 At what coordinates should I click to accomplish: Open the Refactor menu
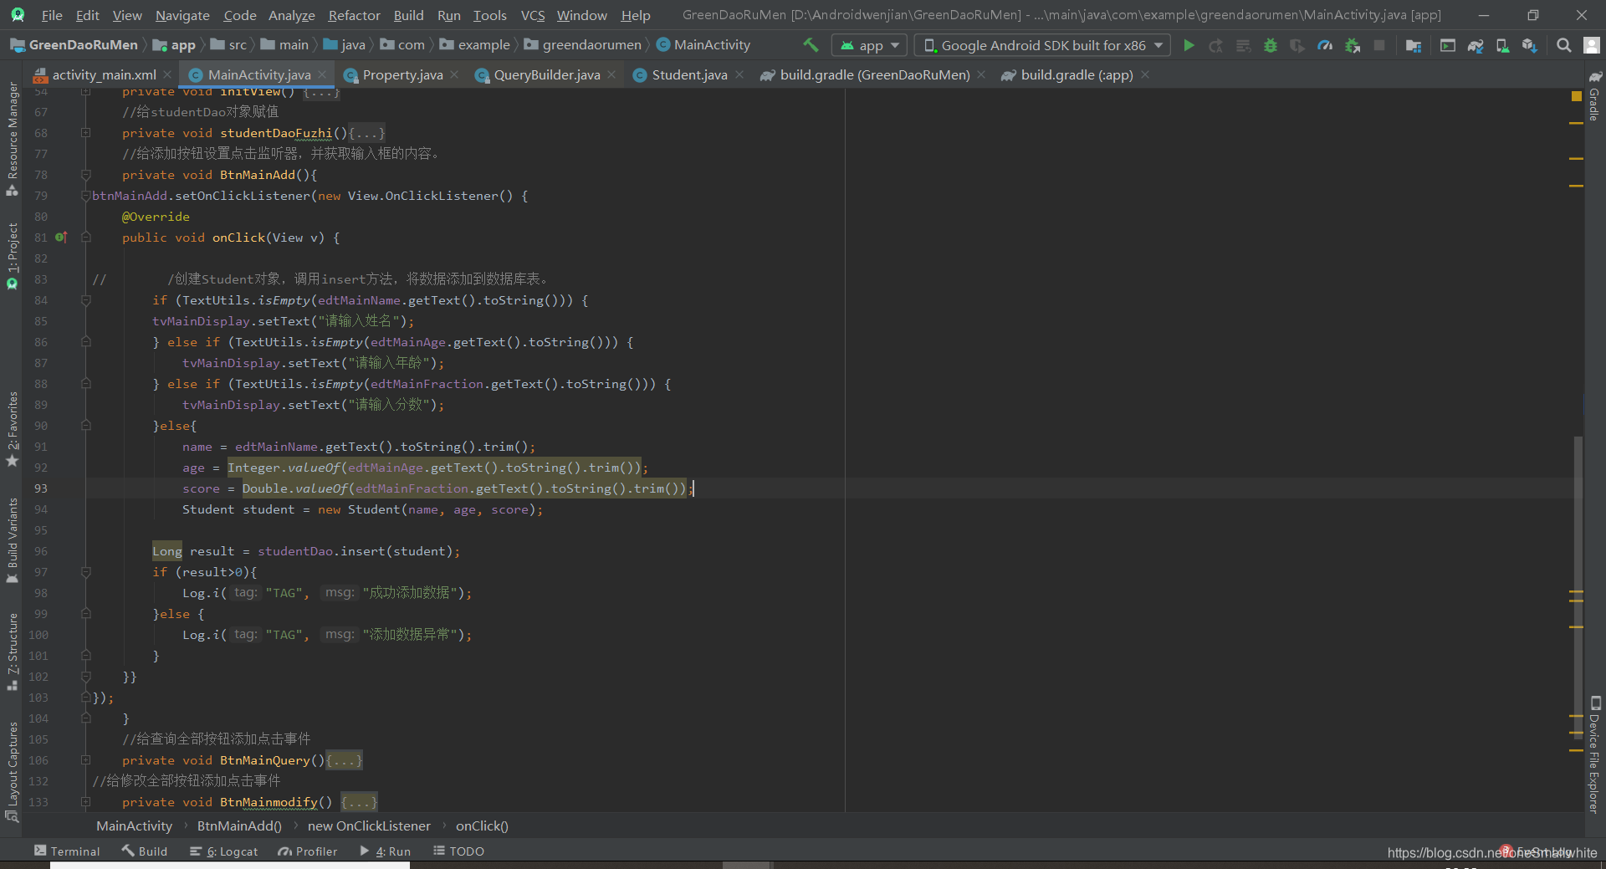pos(354,15)
